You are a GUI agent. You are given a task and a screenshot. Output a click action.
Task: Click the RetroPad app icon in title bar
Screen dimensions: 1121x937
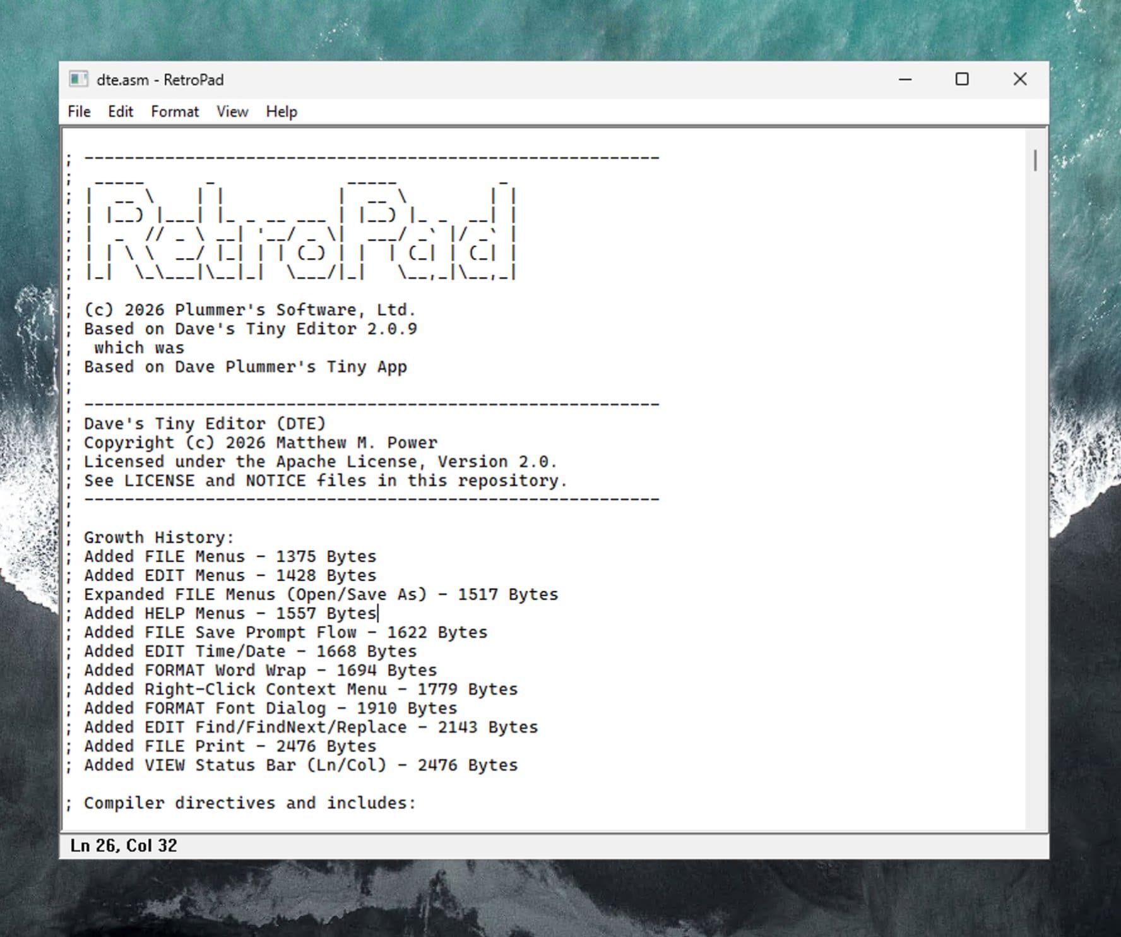pyautogui.click(x=78, y=80)
